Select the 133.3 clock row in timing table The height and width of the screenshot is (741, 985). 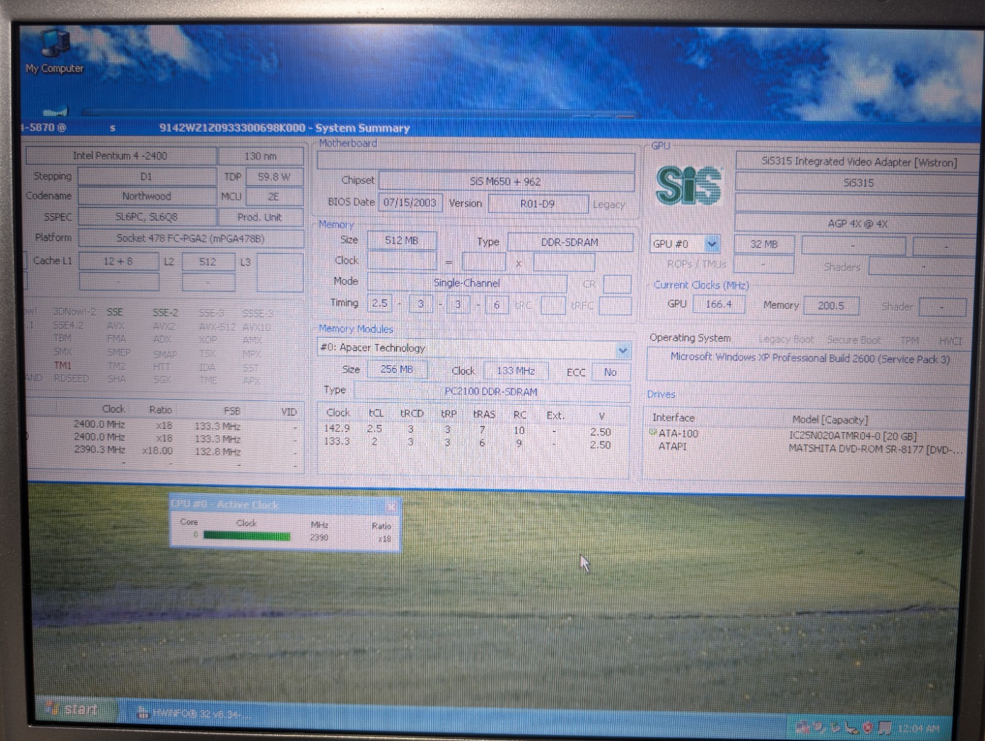coord(473,443)
